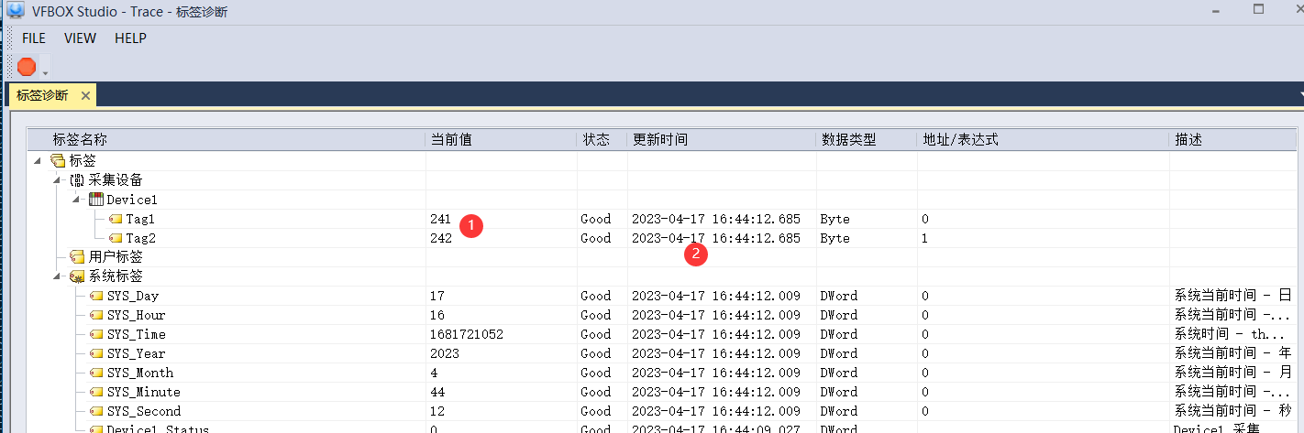Close the 标签诊断 tab
This screenshot has width=1304, height=433.
click(x=85, y=95)
